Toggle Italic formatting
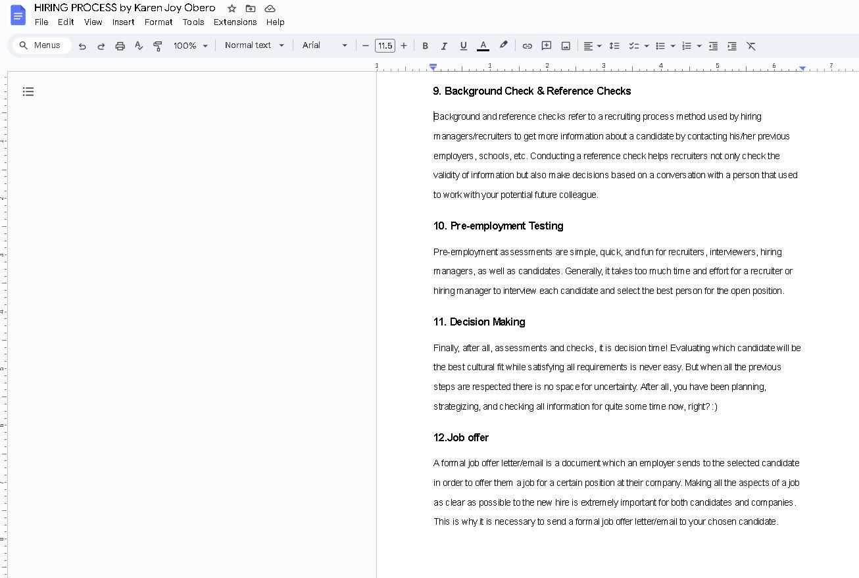 coord(444,46)
